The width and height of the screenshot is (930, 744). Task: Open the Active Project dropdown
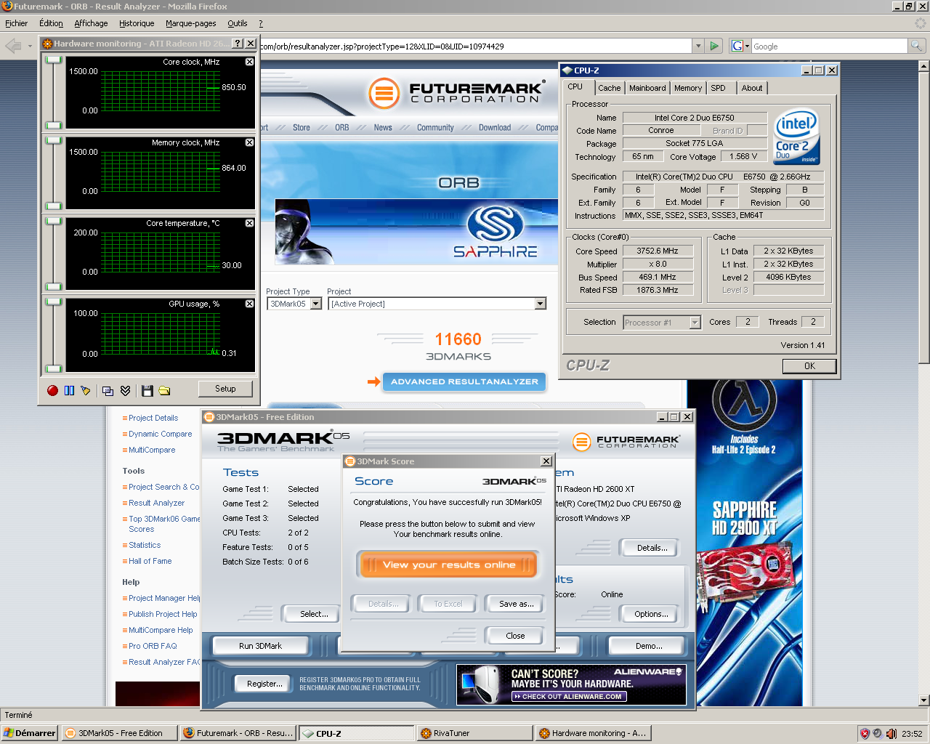point(540,304)
